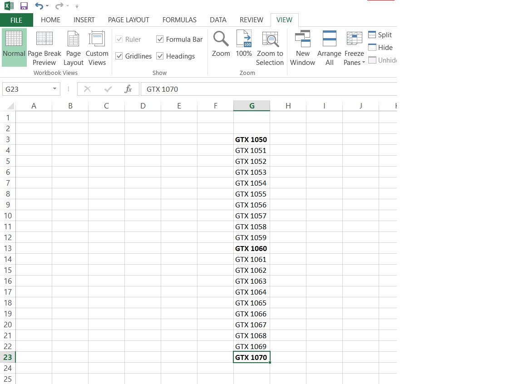The image size is (523, 384).
Task: Toggle the Gridlines checkbox
Action: coord(119,56)
